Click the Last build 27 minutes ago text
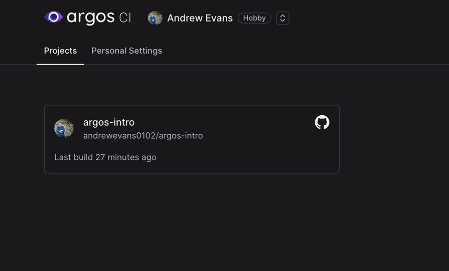Viewport: 449px width, 271px height. (105, 157)
